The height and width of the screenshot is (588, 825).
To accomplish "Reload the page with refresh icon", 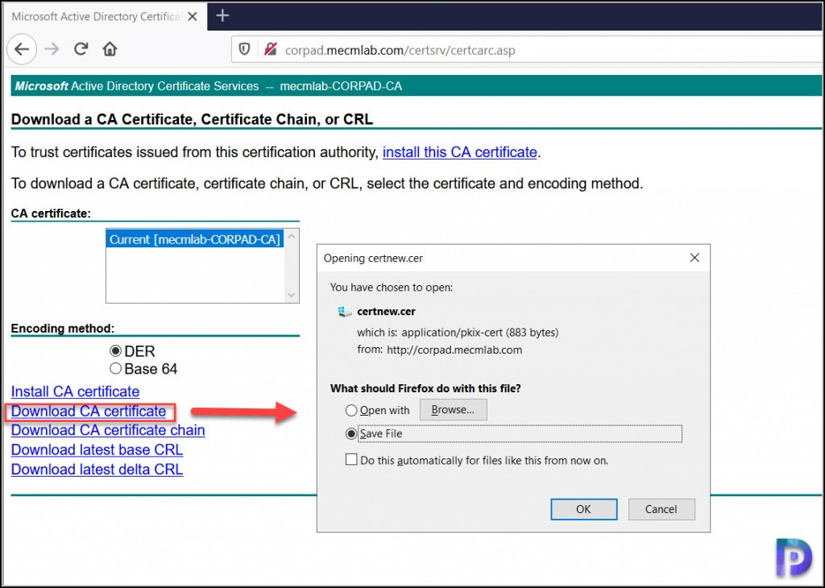I will pos(81,49).
